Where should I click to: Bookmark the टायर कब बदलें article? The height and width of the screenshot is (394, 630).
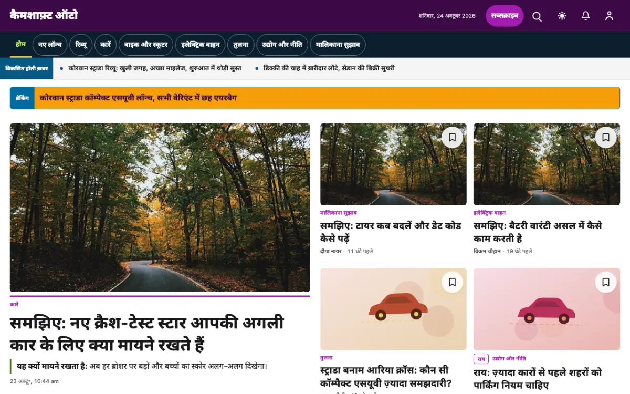point(452,137)
